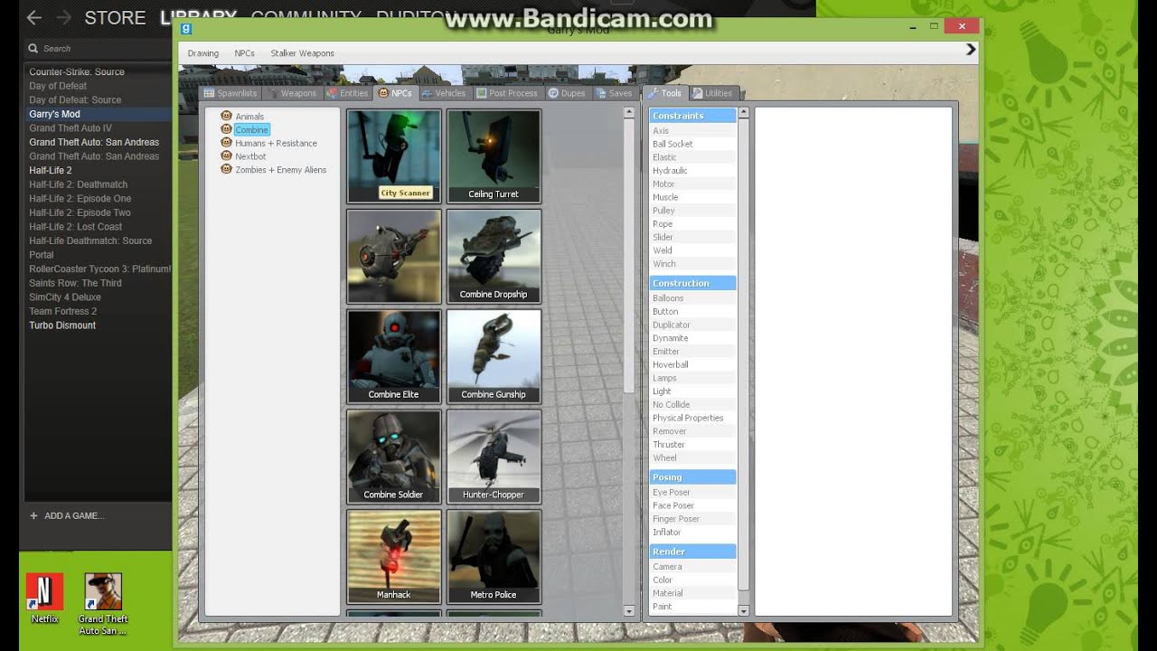Select the Thruster tool
The height and width of the screenshot is (651, 1157).
tap(692, 445)
